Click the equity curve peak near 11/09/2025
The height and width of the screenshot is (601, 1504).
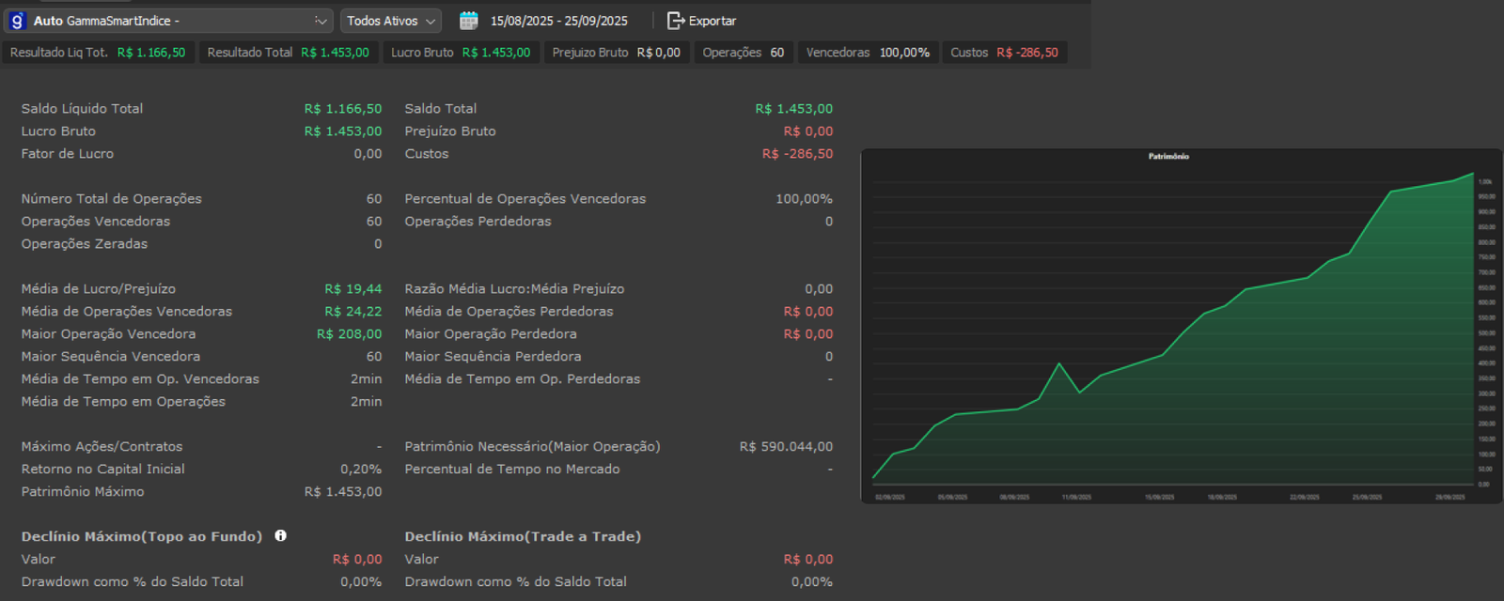(x=1059, y=363)
